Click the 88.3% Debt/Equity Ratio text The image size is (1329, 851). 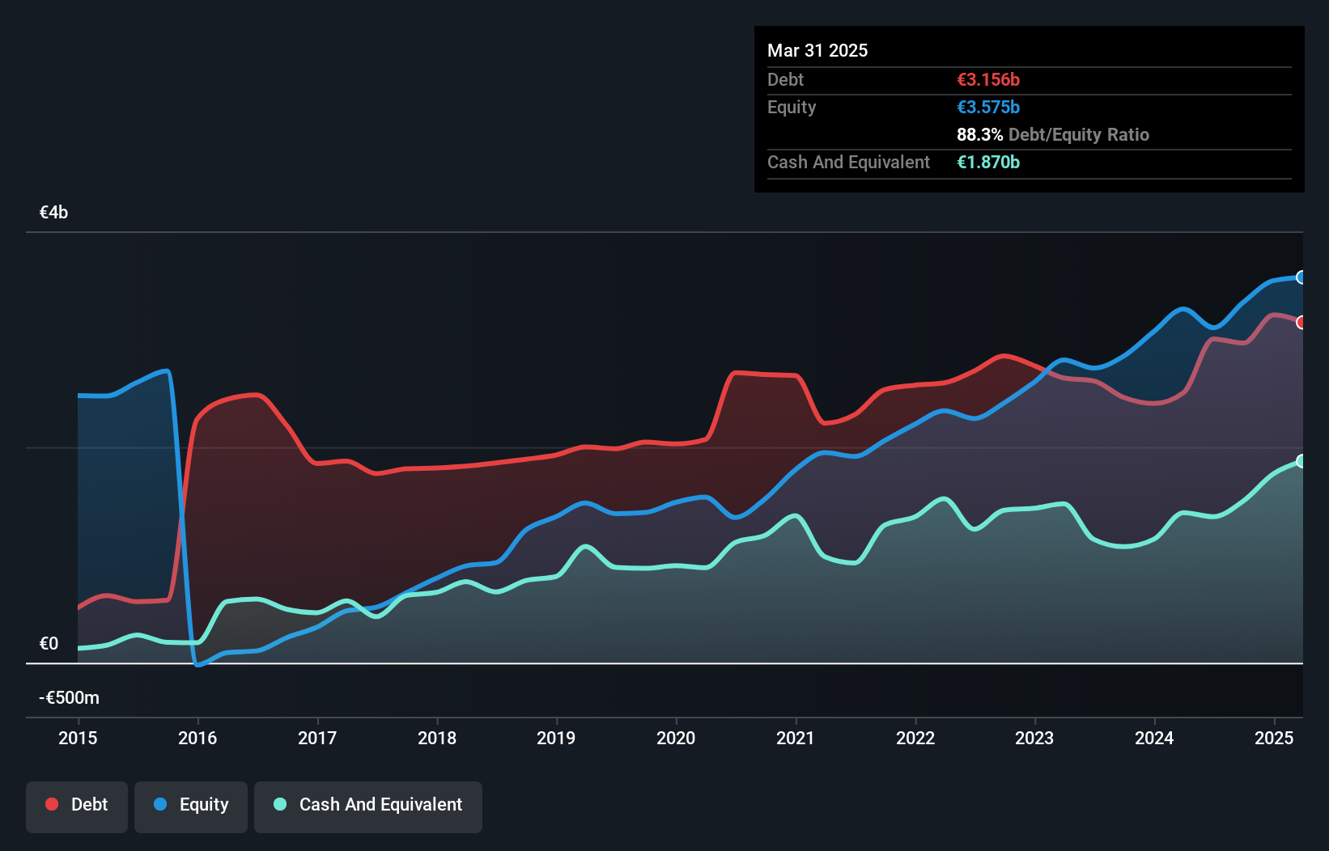[x=1053, y=134]
